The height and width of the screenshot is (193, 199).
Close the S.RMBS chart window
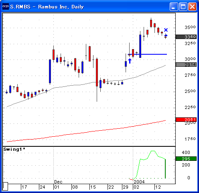[192, 6]
